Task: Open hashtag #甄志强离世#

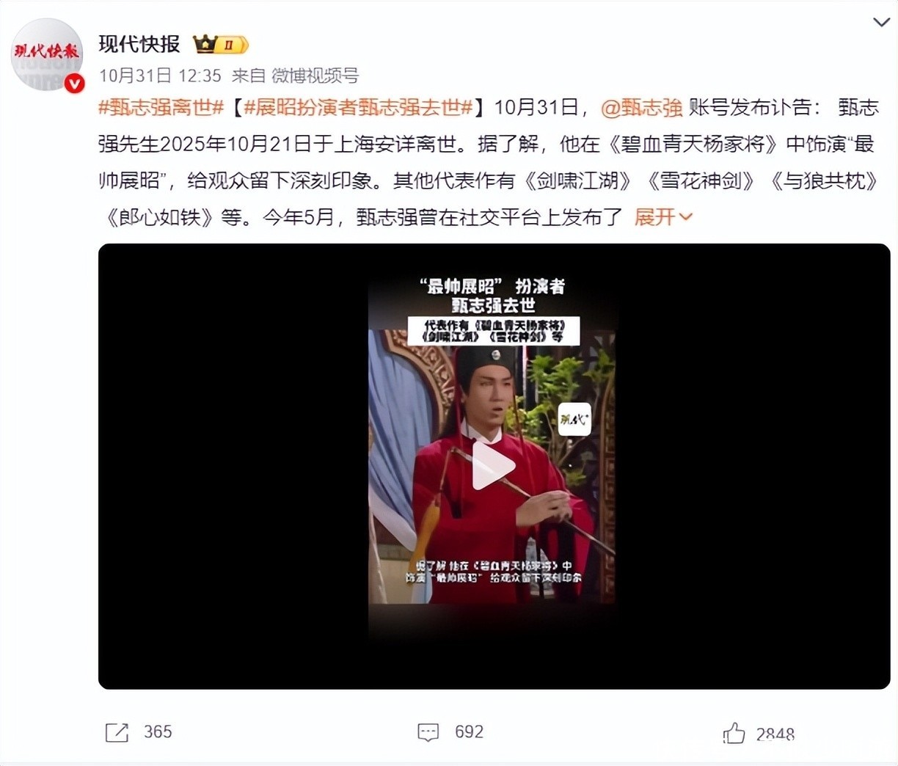Action: click(x=161, y=107)
